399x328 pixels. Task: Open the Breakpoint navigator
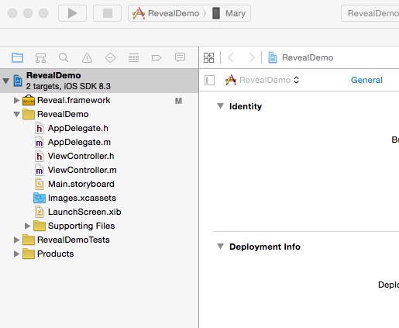tap(157, 57)
